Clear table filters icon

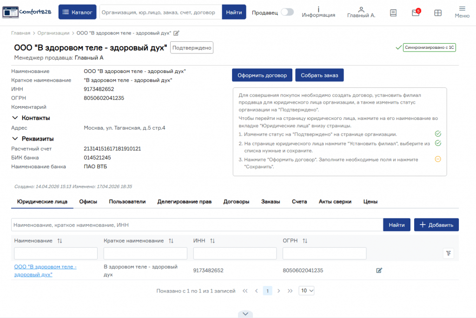(x=449, y=253)
